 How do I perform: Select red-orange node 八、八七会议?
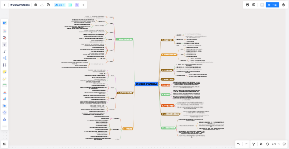click(x=165, y=85)
